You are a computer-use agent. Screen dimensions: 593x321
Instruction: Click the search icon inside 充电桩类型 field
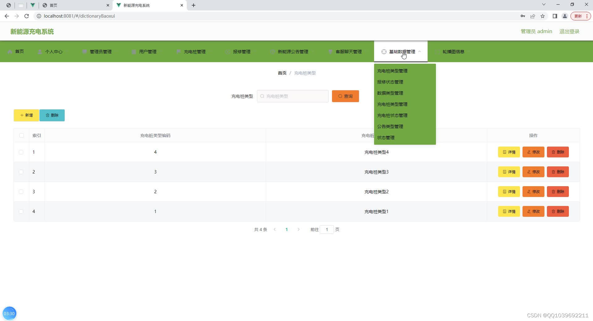(262, 96)
